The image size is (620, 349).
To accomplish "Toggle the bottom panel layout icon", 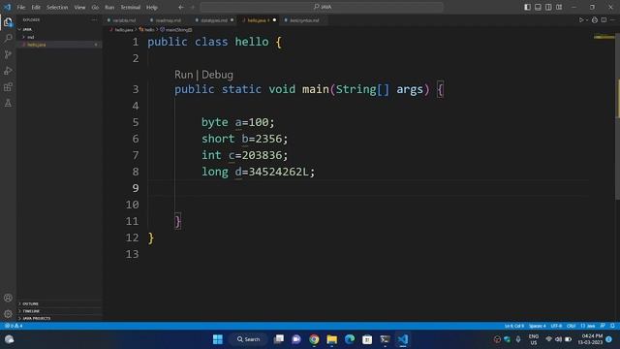I will pyautogui.click(x=538, y=7).
